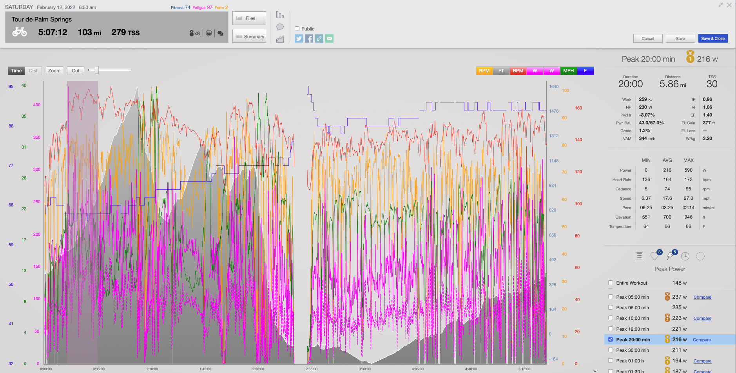Click the speech bubble comments icon

tap(280, 27)
